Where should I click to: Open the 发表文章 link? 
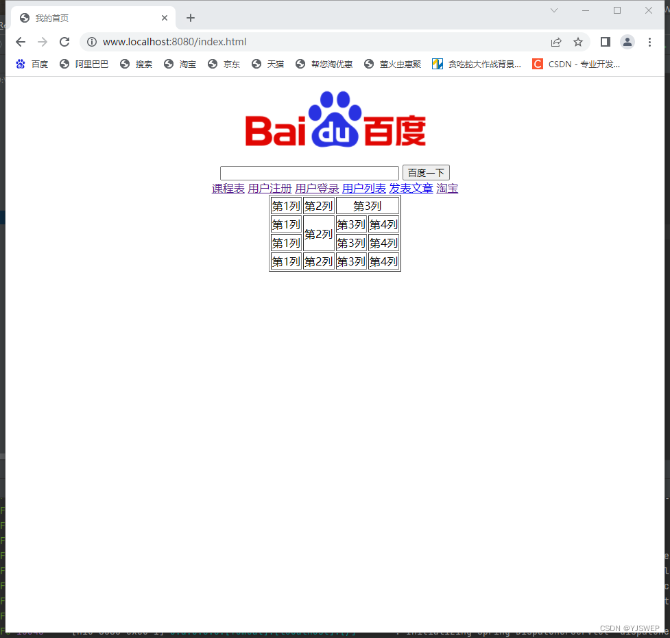[411, 189]
